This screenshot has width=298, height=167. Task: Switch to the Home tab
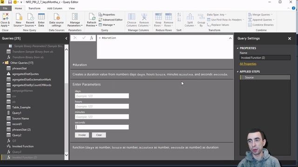(x=18, y=8)
